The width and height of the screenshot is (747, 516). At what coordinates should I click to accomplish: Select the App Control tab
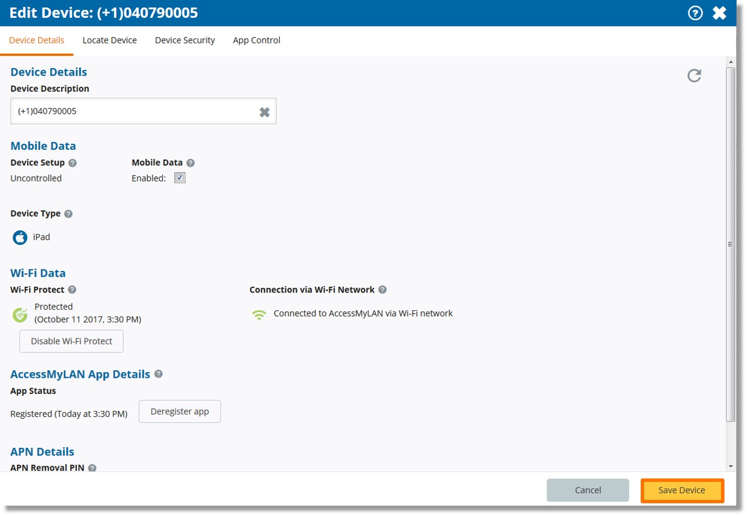(x=257, y=40)
